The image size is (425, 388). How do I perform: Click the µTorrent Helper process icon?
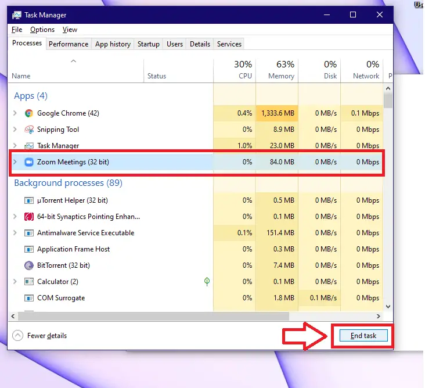pos(28,200)
